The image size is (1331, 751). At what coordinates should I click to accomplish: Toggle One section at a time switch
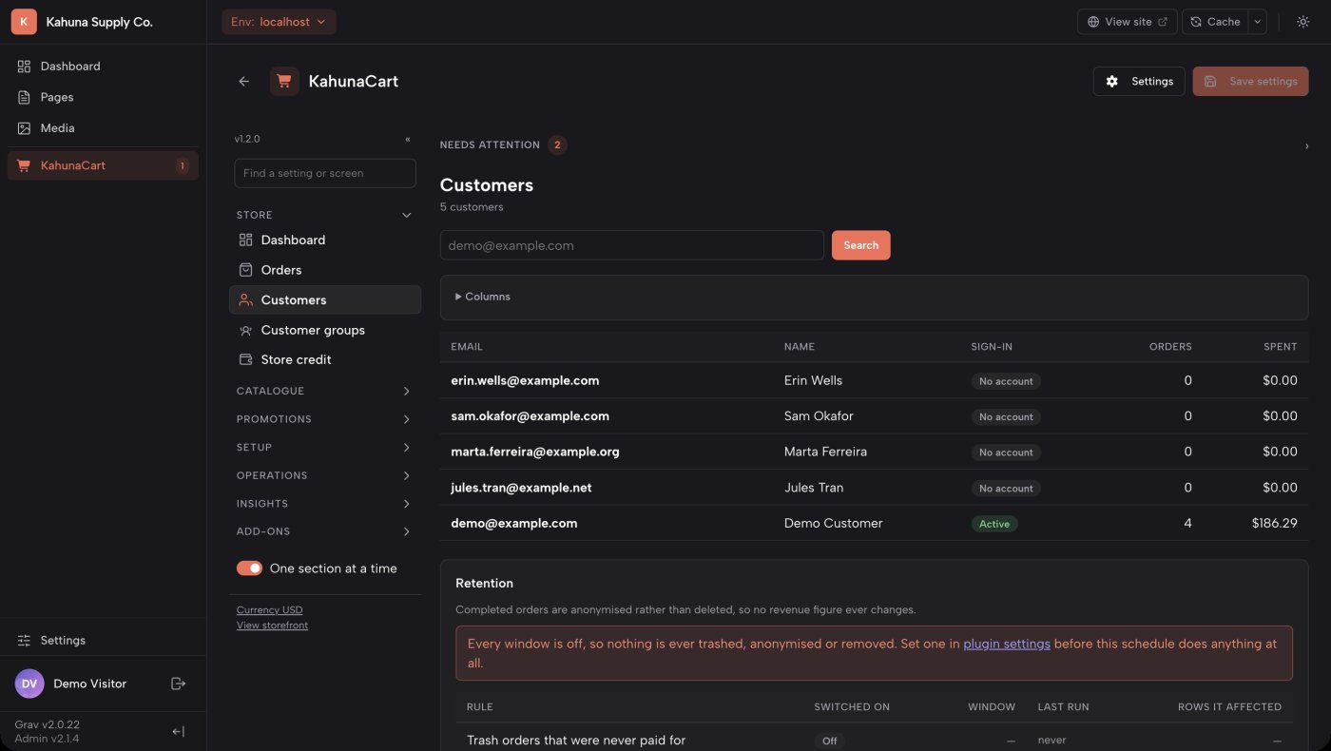click(249, 568)
